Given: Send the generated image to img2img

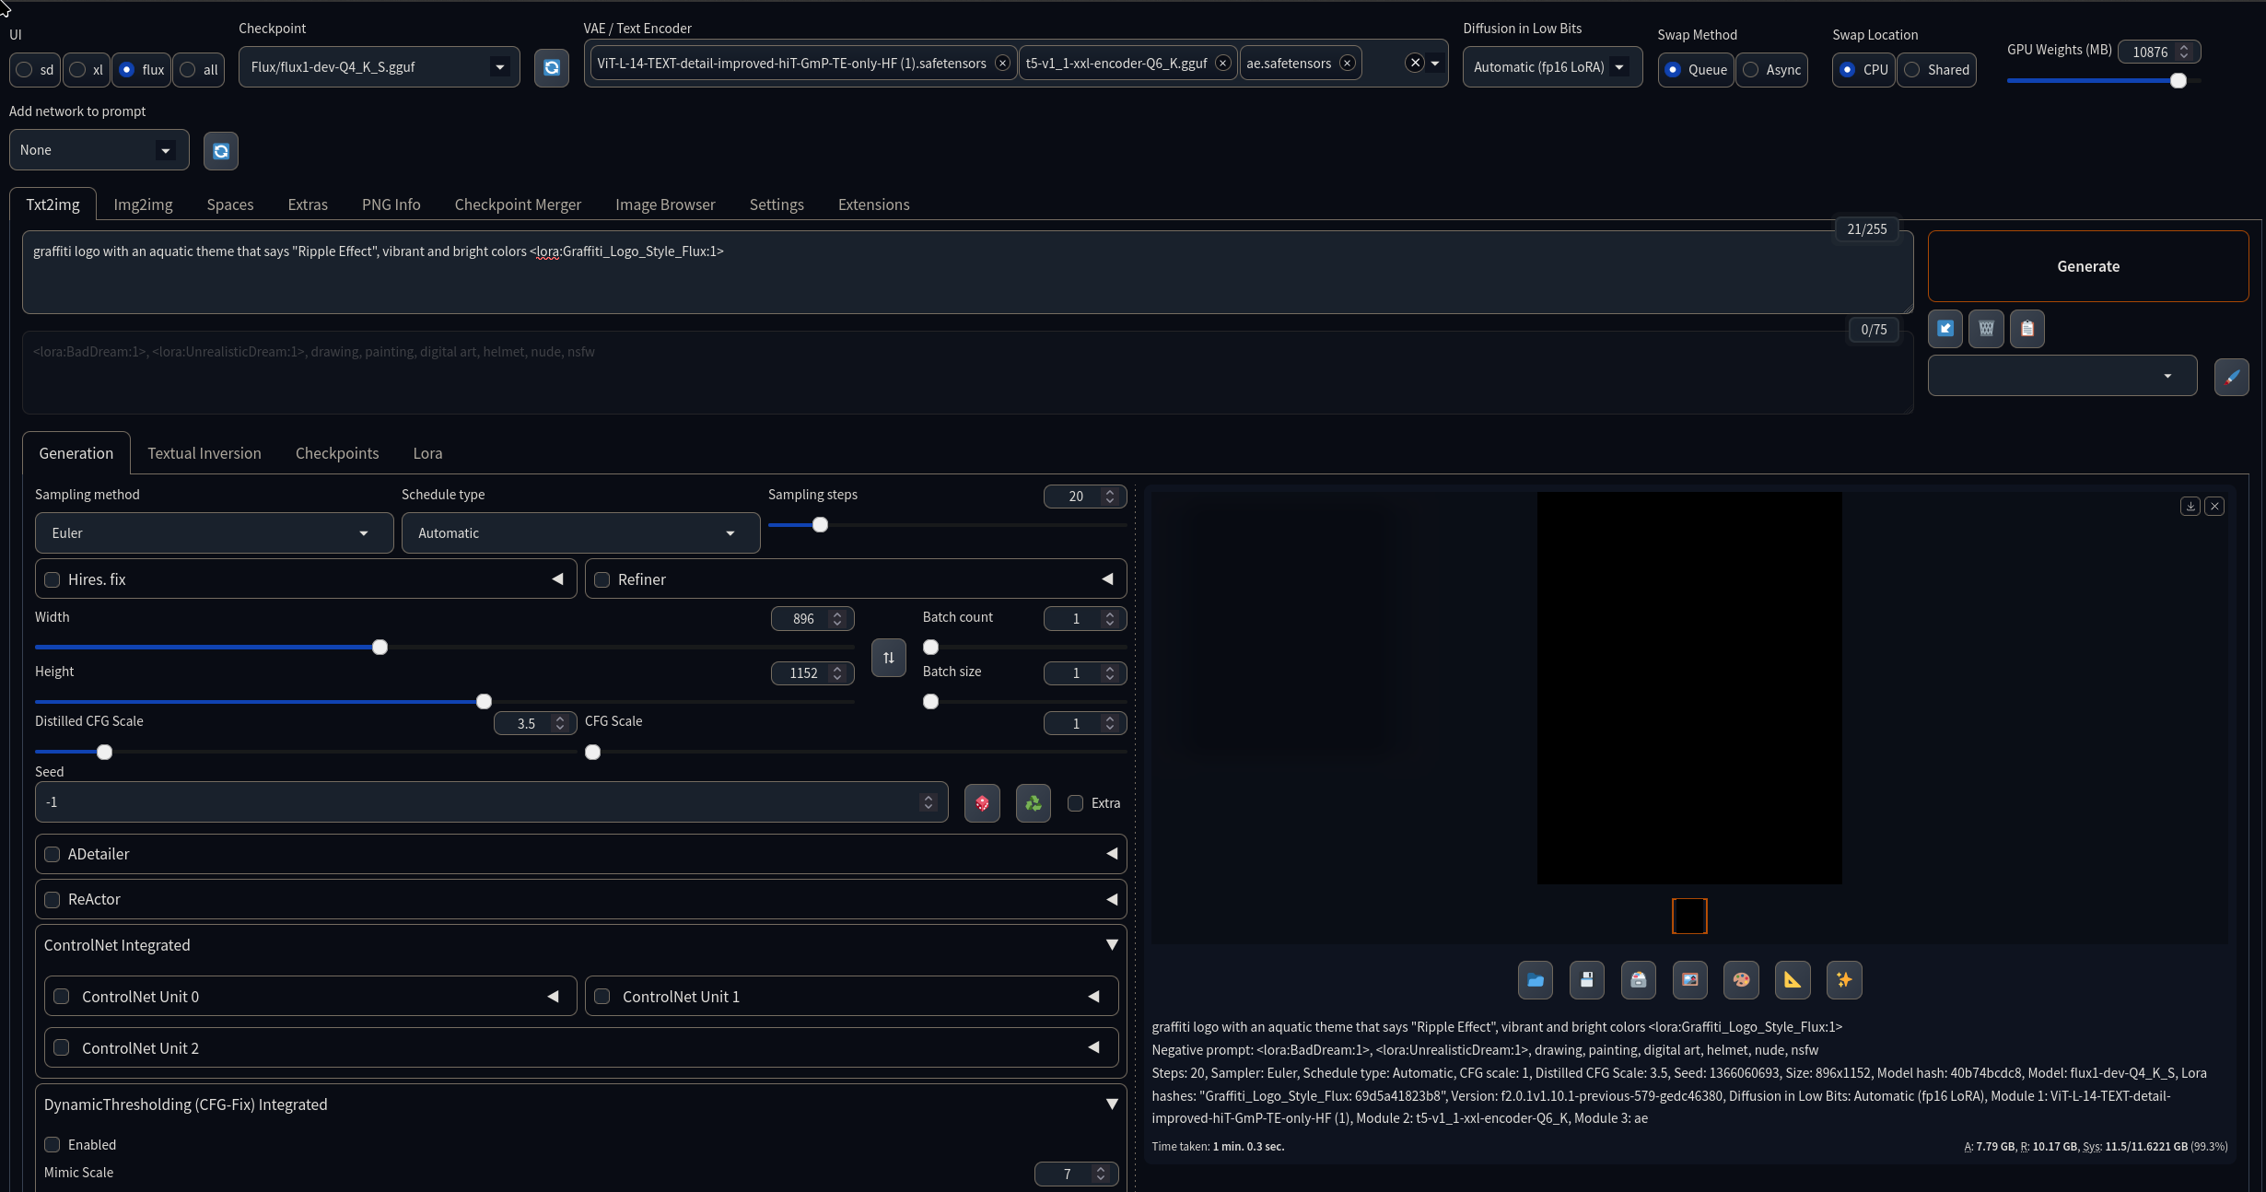Looking at the screenshot, I should [1690, 980].
